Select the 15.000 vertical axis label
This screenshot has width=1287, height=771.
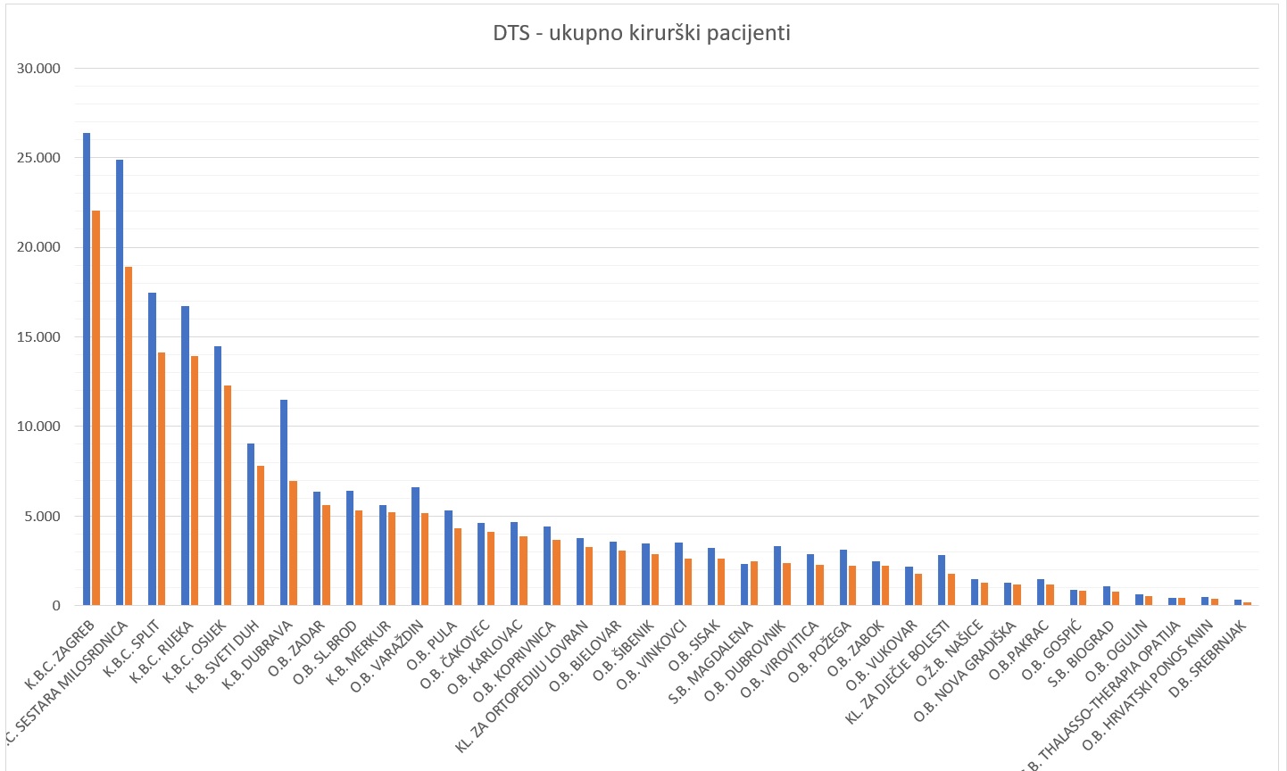tap(38, 337)
